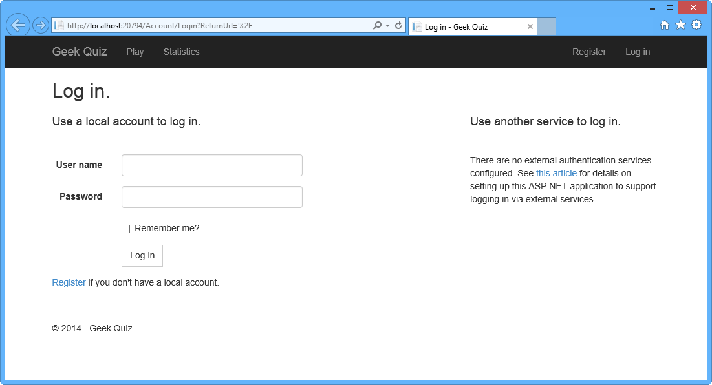Screen dimensions: 712x385
Task: Go to Statistics in the navbar
Action: 181,52
